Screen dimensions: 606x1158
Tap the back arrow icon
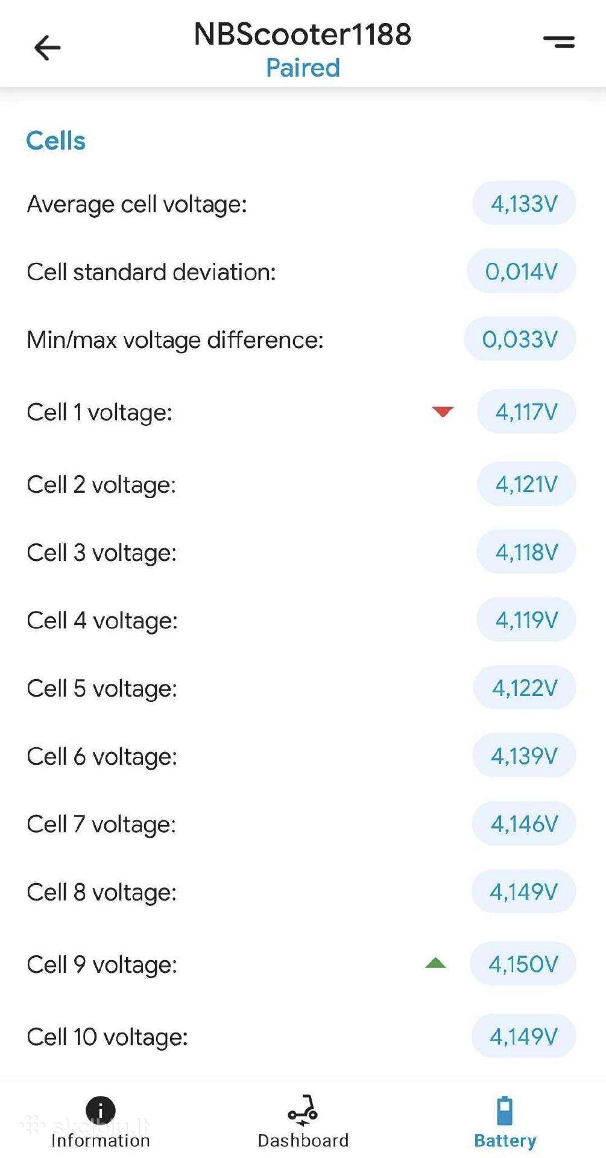tap(47, 48)
